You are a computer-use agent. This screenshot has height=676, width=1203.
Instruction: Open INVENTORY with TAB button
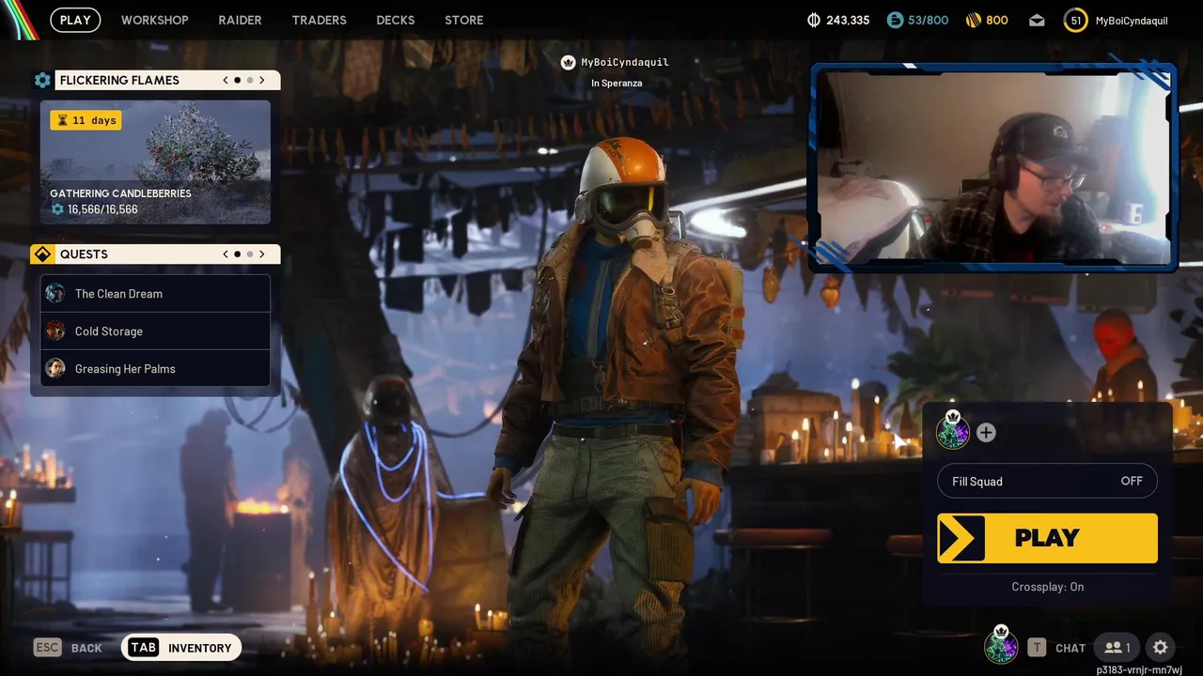pyautogui.click(x=181, y=647)
